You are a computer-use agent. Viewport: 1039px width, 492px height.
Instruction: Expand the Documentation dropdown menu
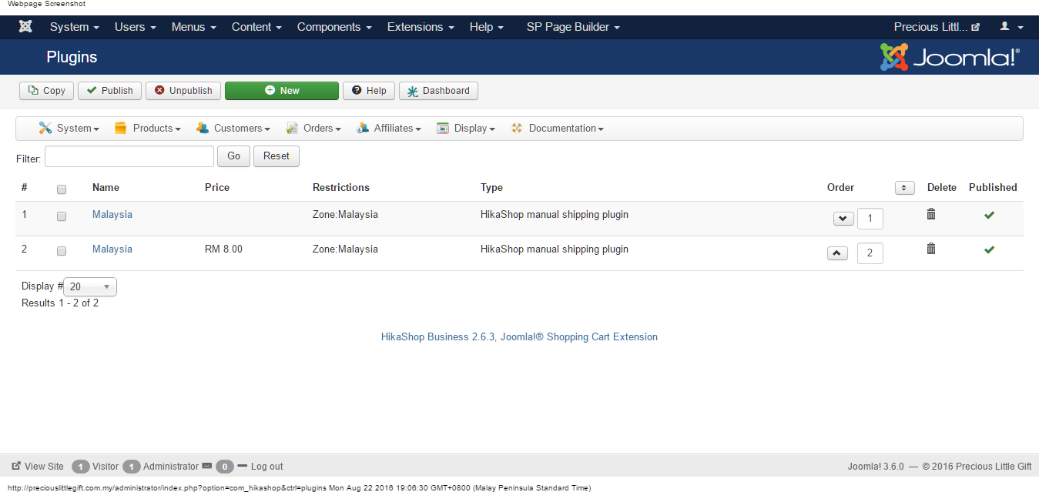pos(557,129)
